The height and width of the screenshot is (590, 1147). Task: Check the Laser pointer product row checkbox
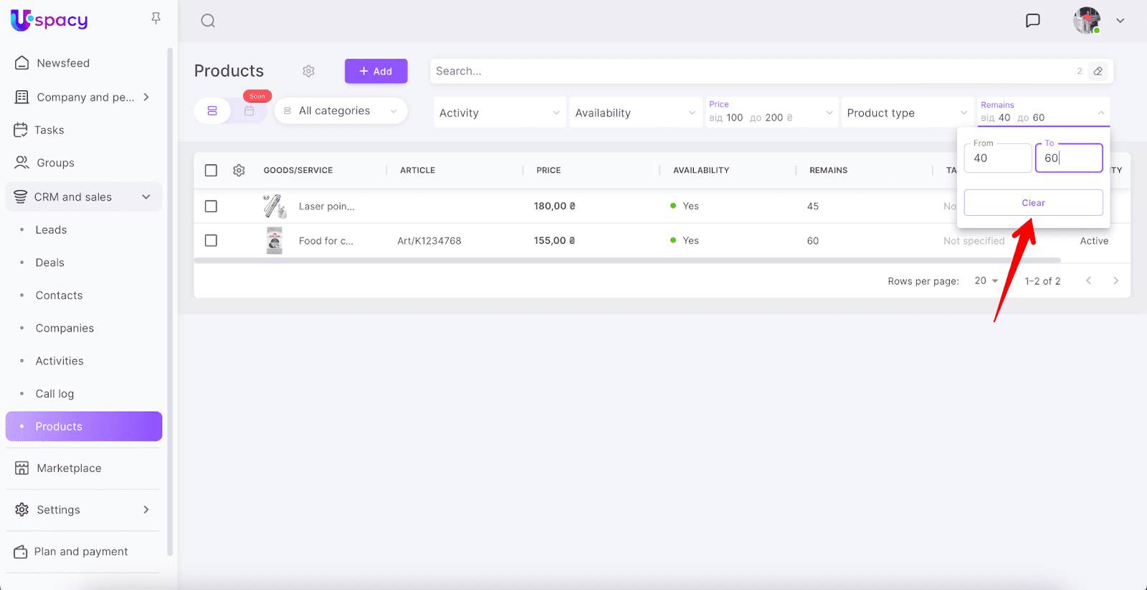coord(211,206)
